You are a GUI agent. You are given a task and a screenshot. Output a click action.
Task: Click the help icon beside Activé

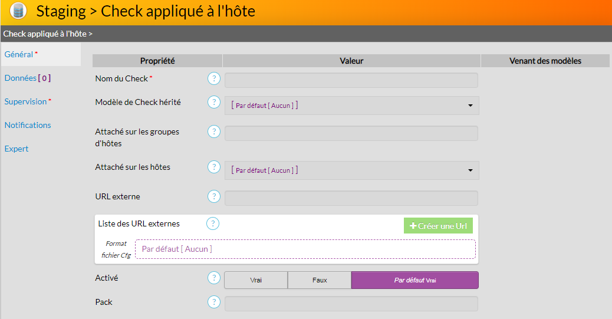point(213,278)
